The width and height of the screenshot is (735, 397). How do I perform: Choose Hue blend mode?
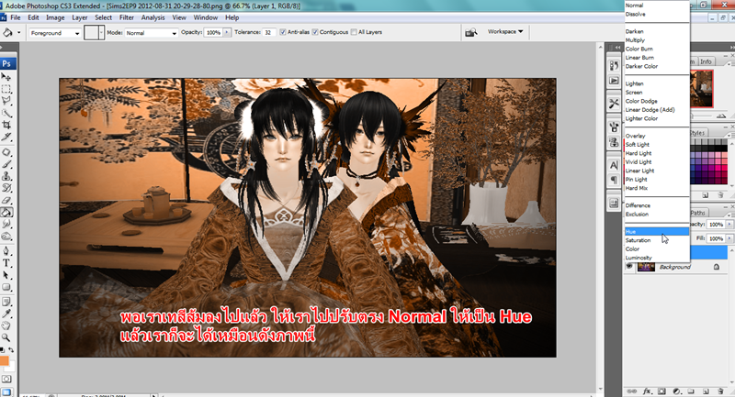tap(657, 231)
